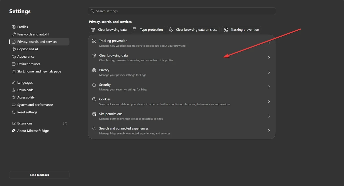Switch to Default browser settings

pyautogui.click(x=39, y=64)
